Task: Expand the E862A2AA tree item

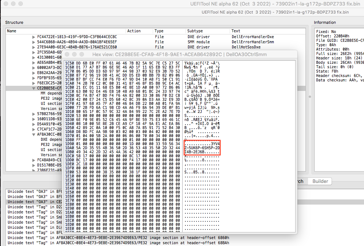Action: pyautogui.click(x=33, y=73)
